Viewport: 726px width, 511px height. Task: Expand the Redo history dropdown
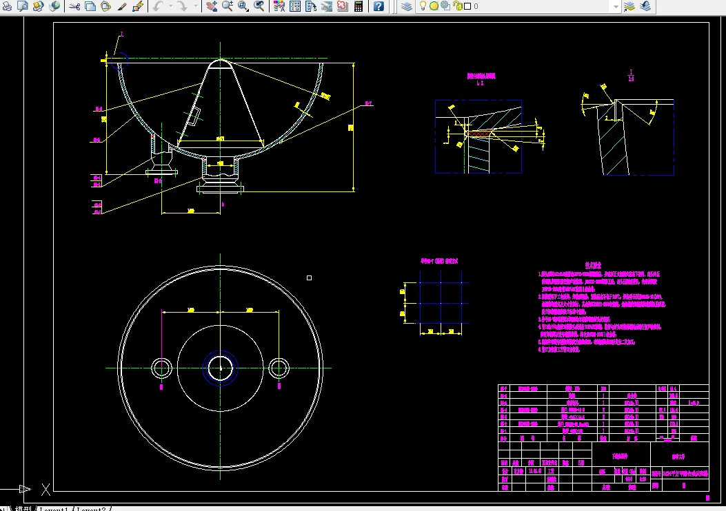pyautogui.click(x=195, y=6)
